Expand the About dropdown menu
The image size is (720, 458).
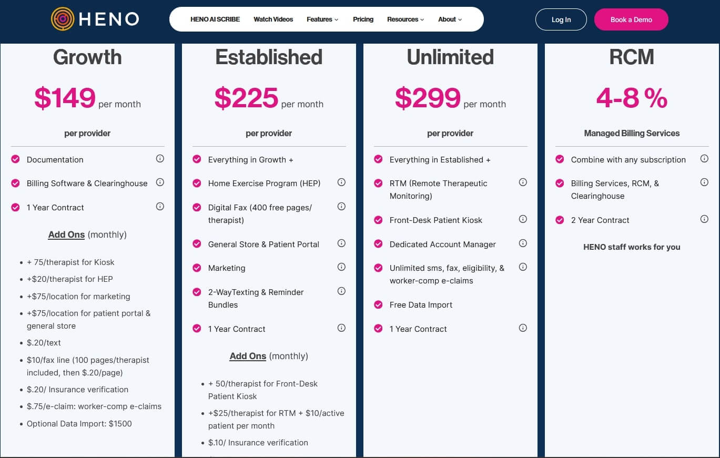[x=449, y=19]
